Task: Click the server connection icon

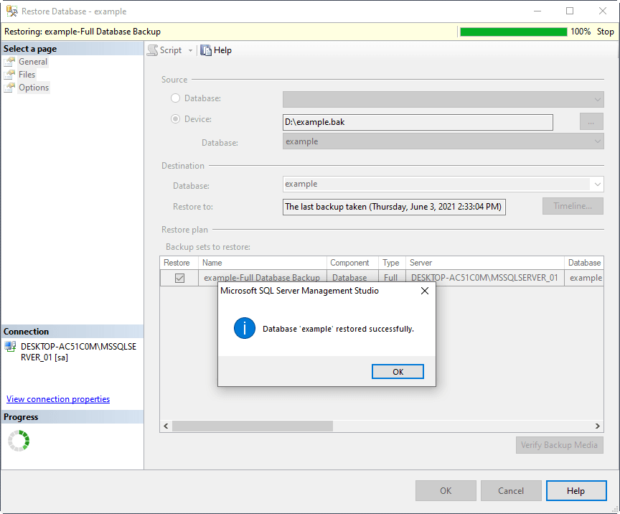Action: tap(10, 347)
